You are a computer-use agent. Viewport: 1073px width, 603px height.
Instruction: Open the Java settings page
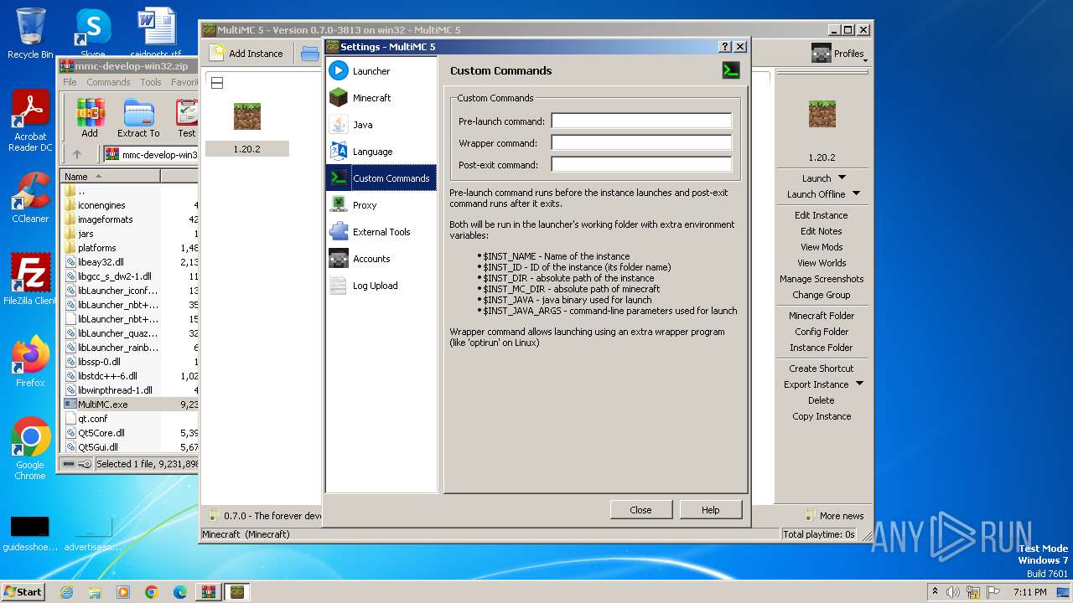(381, 125)
